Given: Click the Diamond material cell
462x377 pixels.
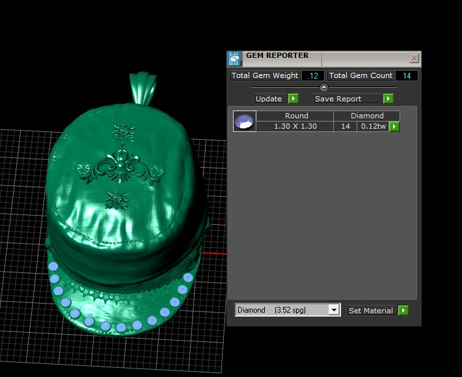Looking at the screenshot, I should 367,116.
